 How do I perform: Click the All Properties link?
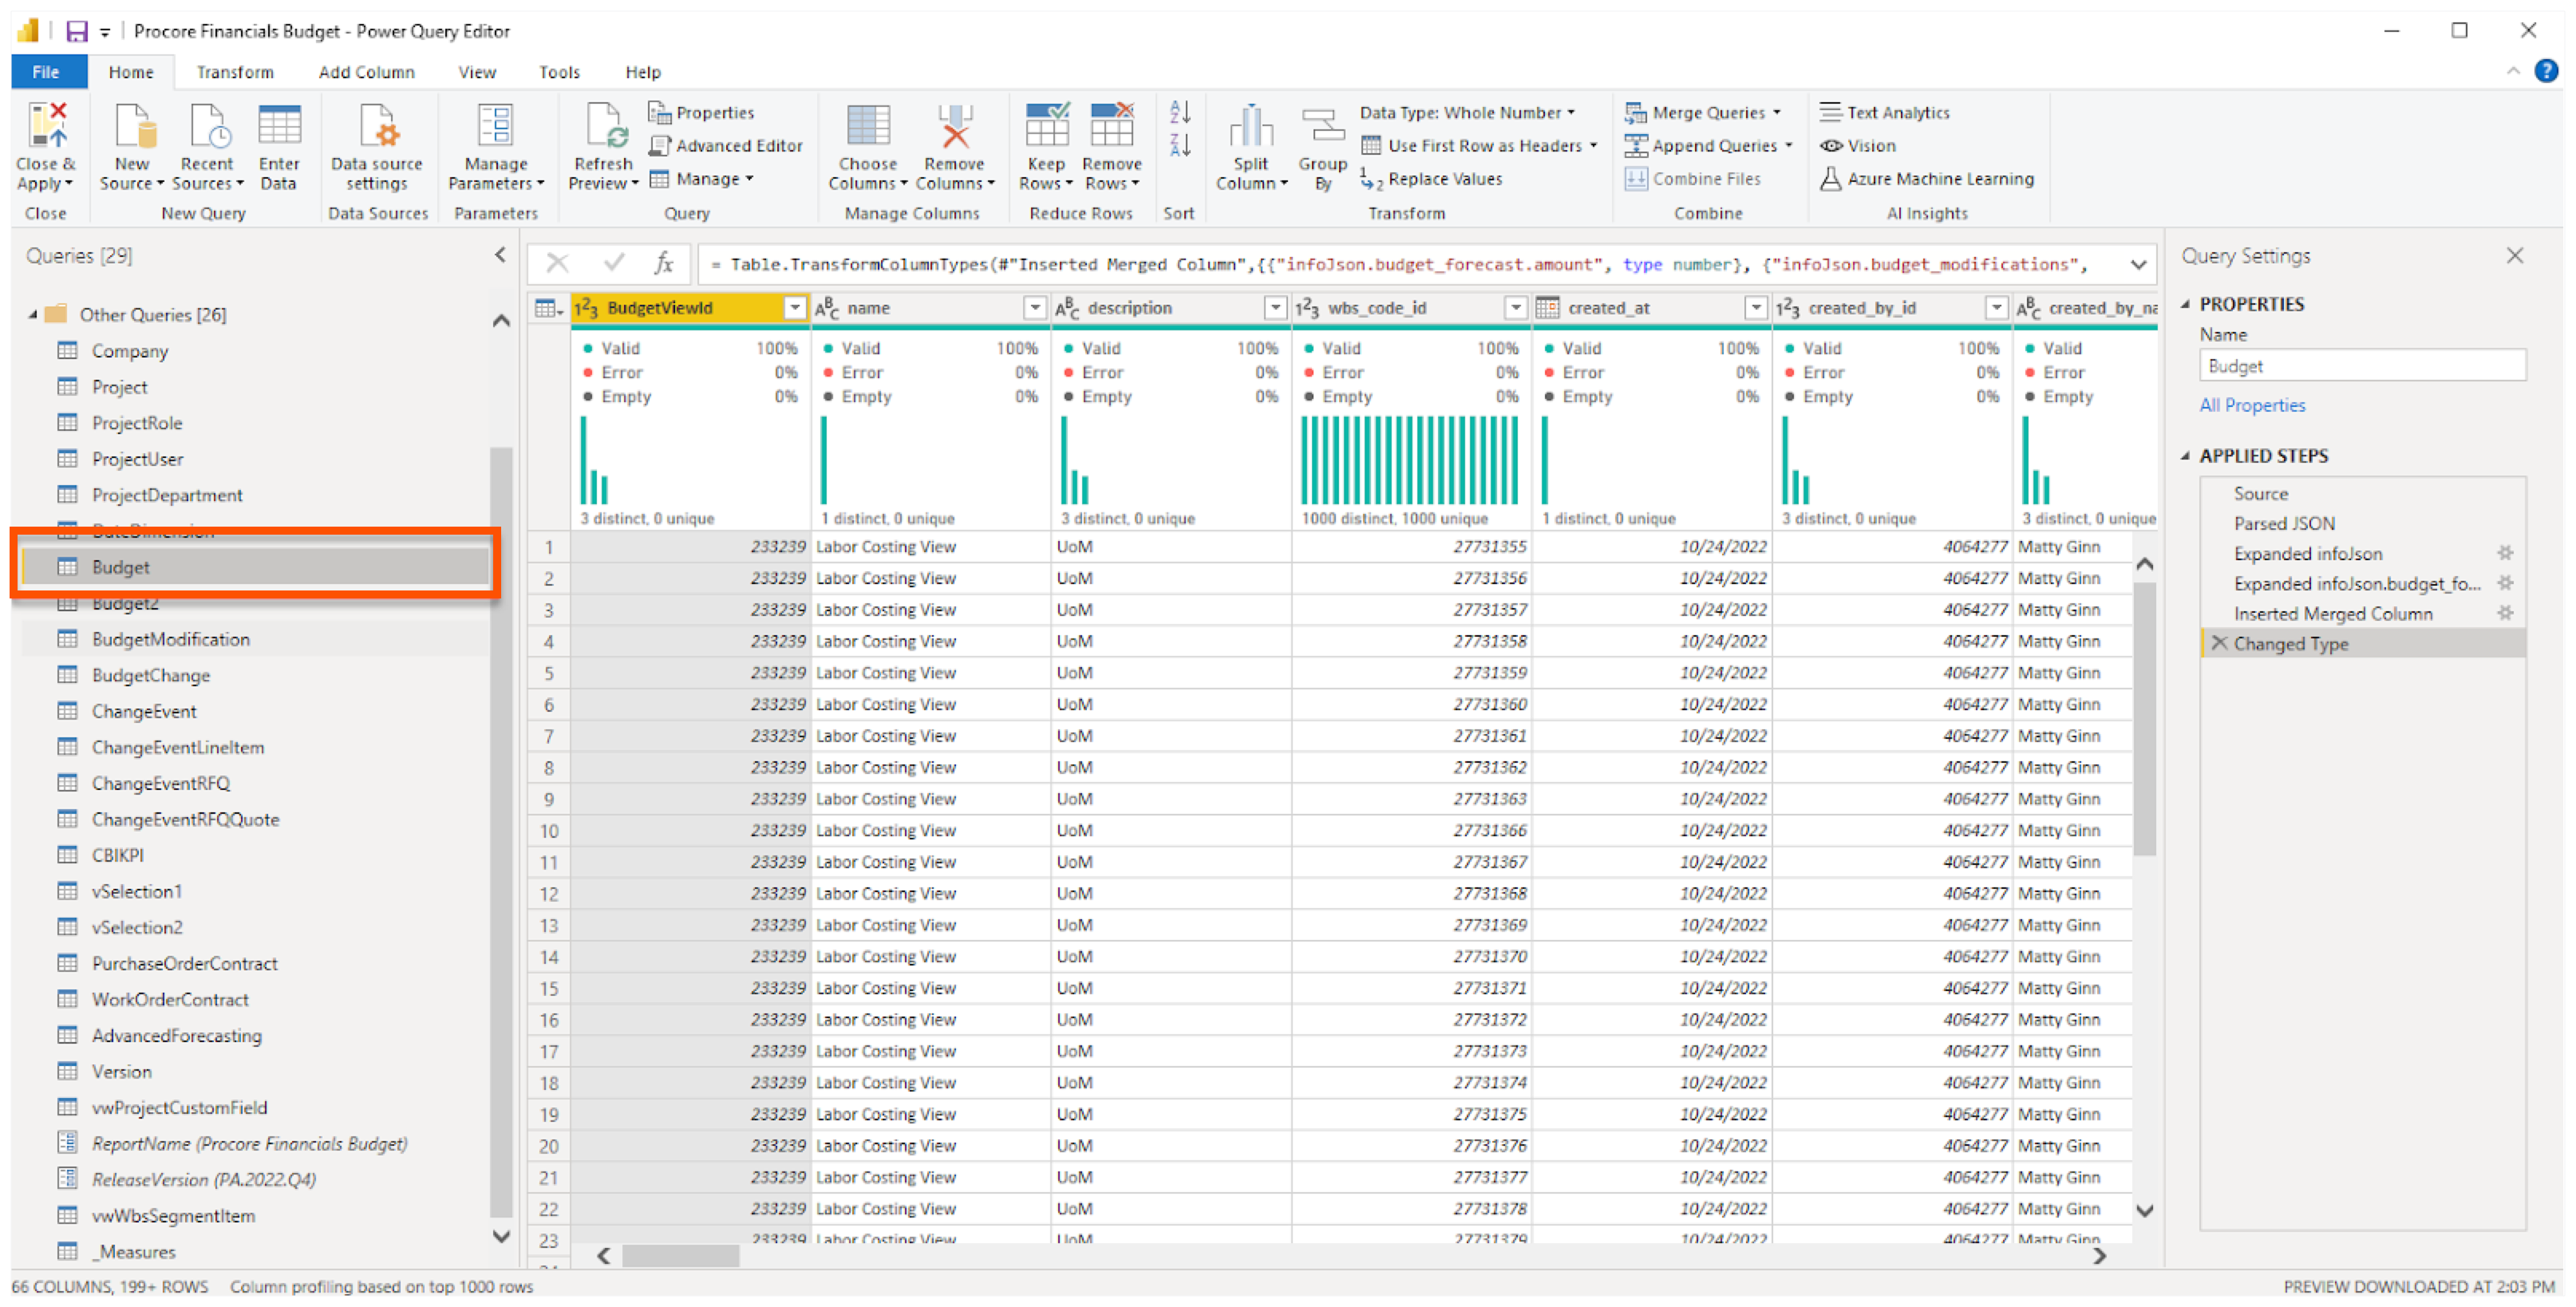coord(2252,405)
